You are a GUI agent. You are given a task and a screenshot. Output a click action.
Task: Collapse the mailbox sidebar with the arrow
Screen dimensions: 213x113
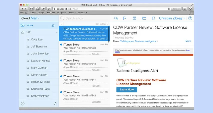pos(61,24)
